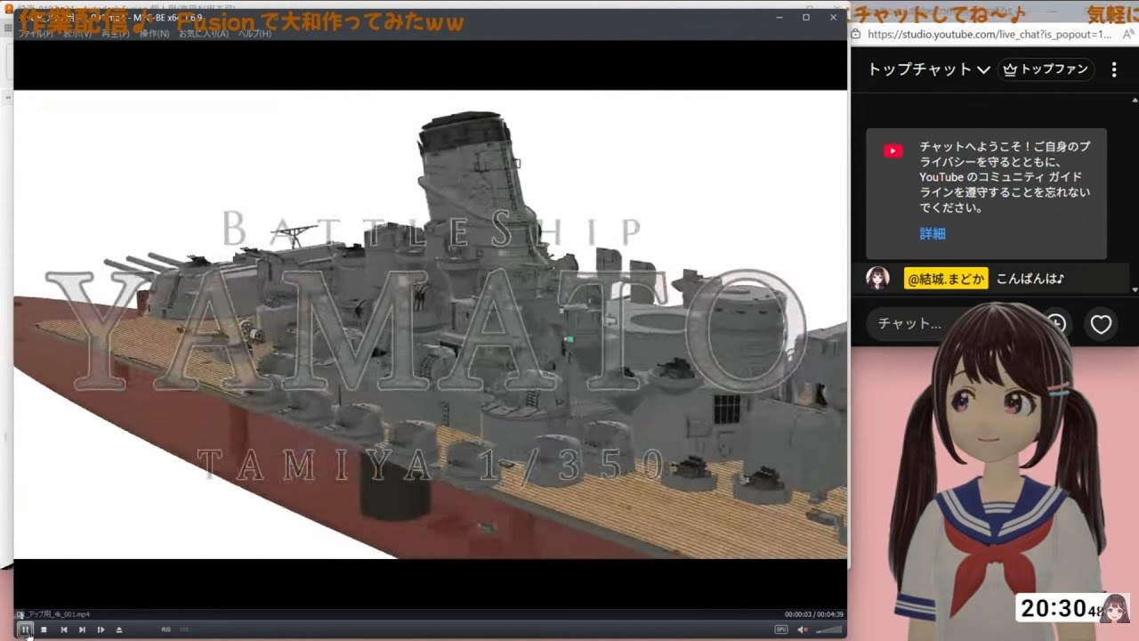Click the eject/open file icon
This screenshot has height=641, width=1139.
[119, 629]
